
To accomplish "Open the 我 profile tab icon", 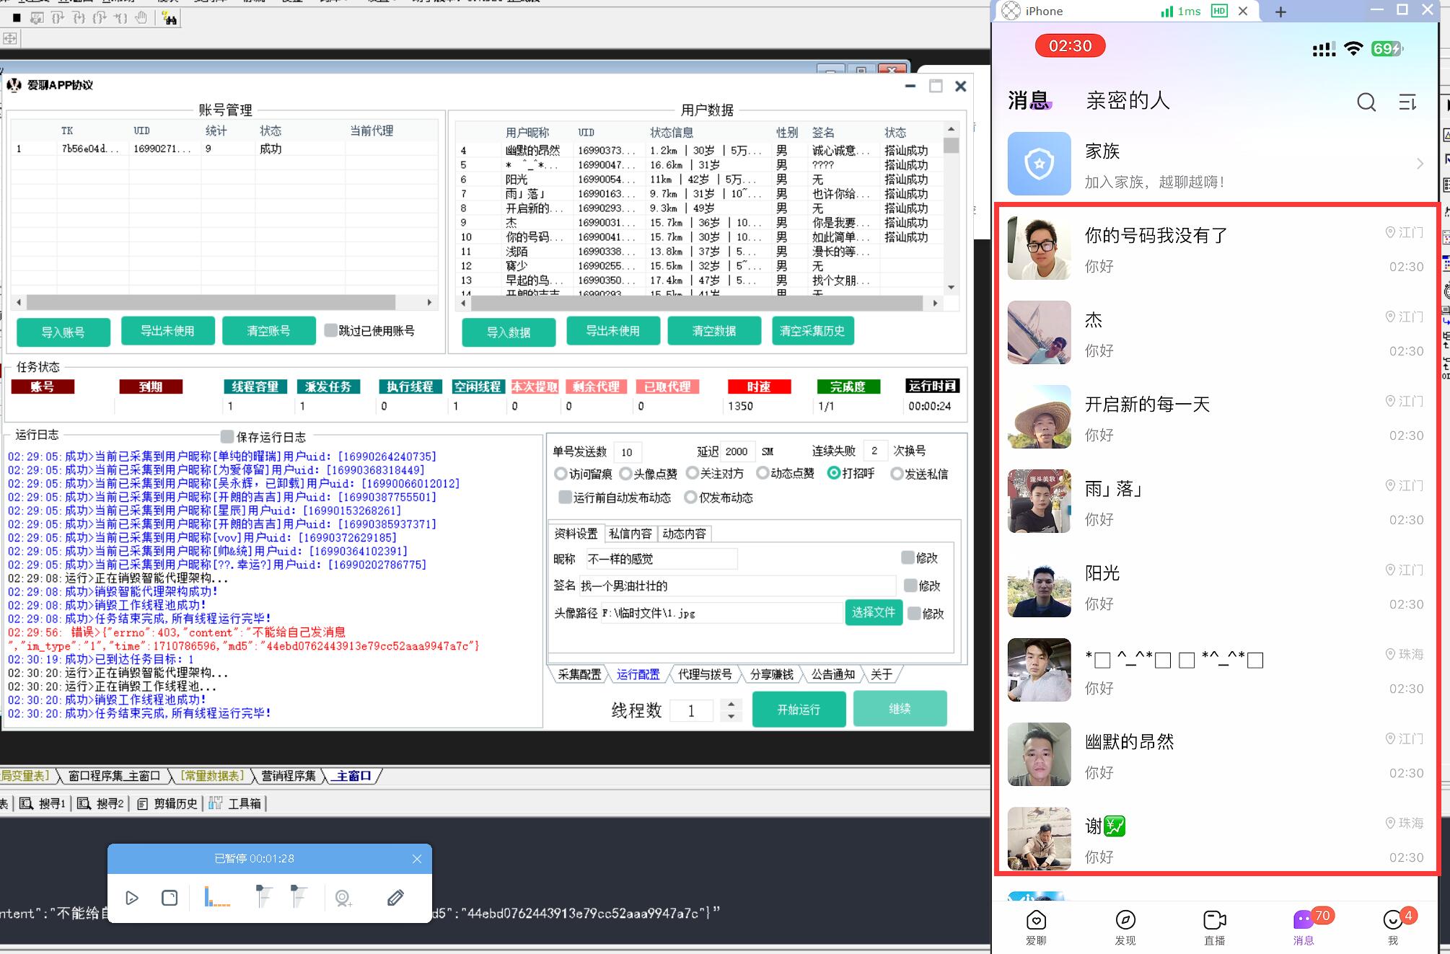I will coord(1393,920).
